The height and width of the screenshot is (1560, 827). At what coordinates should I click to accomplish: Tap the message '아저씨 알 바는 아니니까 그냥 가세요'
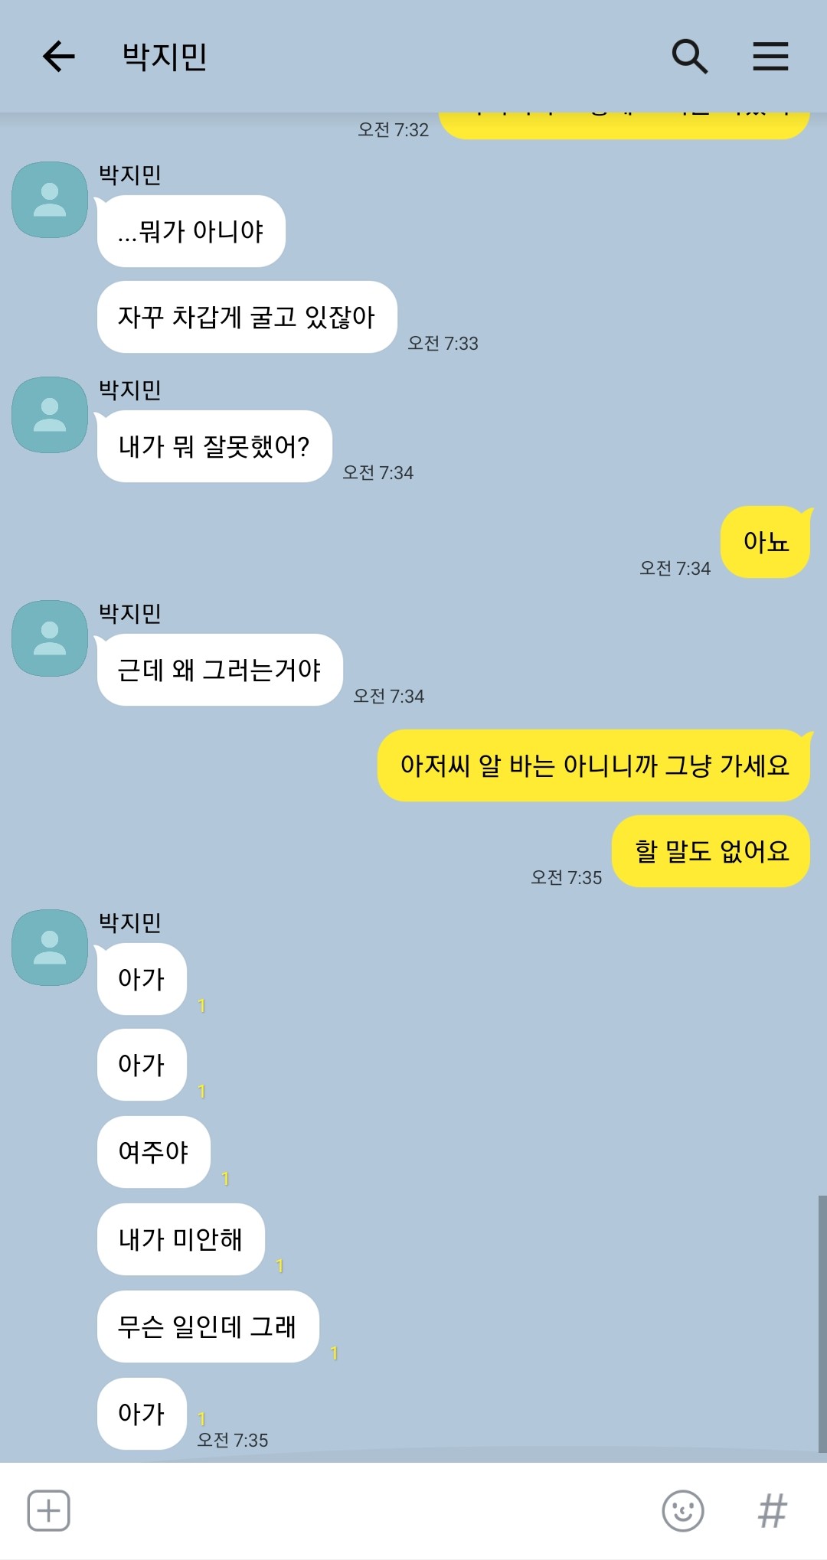coord(593,765)
